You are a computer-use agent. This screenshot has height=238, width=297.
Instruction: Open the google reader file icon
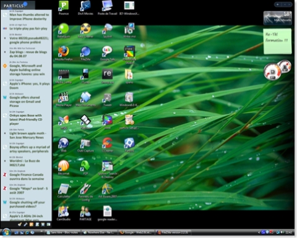point(107,213)
